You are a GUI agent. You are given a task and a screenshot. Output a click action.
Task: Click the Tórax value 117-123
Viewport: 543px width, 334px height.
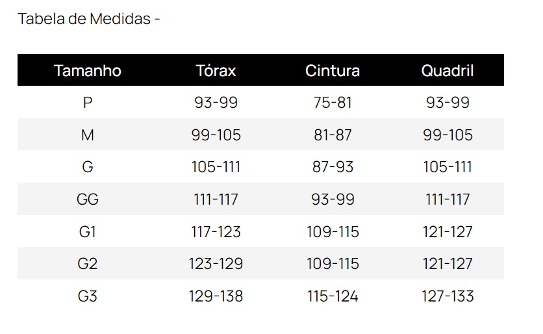216,232
